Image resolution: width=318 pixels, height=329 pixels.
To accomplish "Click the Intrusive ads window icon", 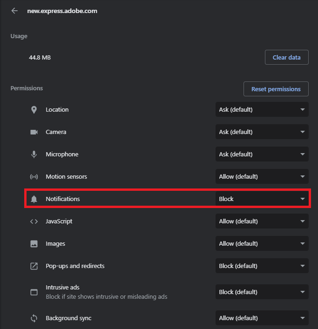I will pos(34,292).
